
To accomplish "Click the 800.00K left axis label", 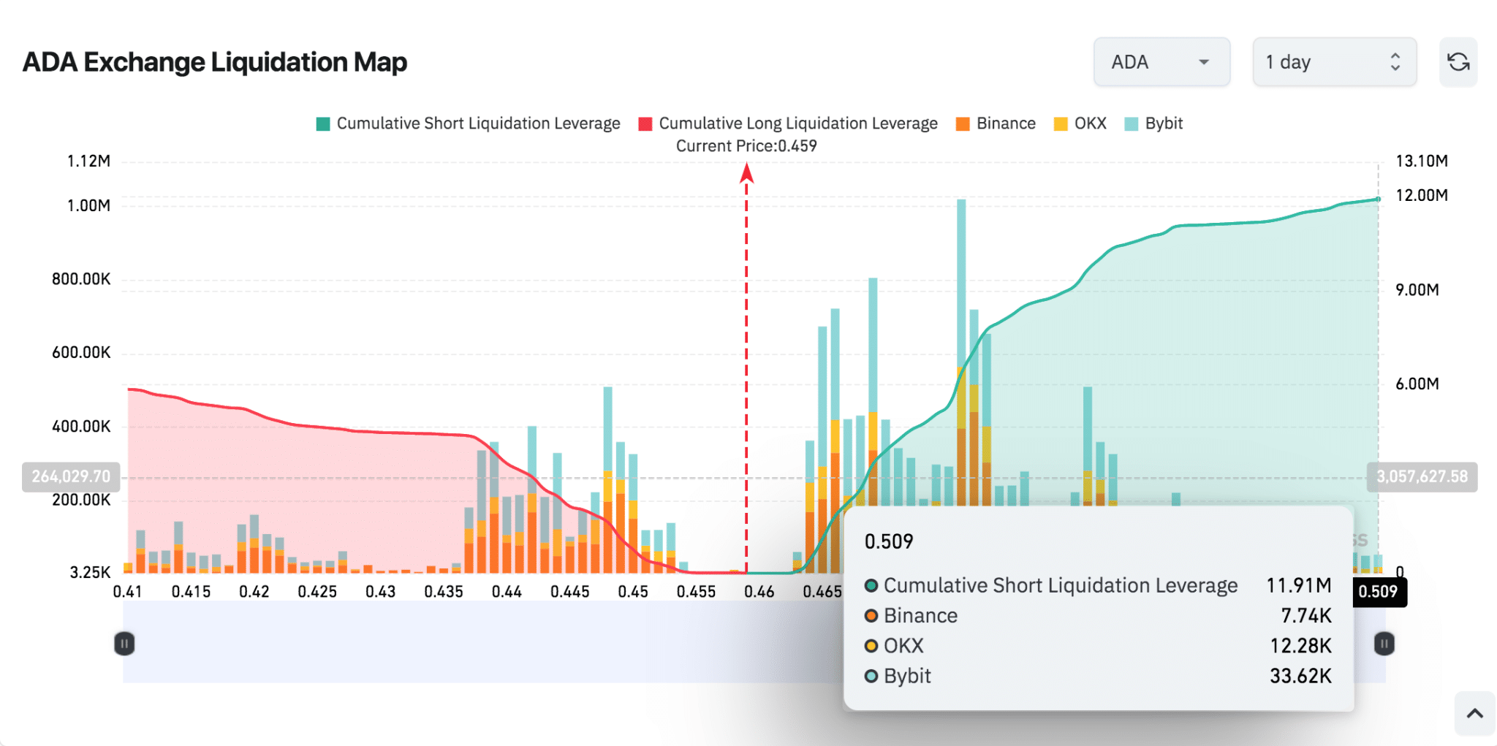I will (81, 279).
